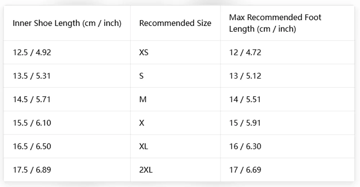360x187 pixels.
Task: Click the 12 / 4.72 foot length cell
Action: (287, 52)
